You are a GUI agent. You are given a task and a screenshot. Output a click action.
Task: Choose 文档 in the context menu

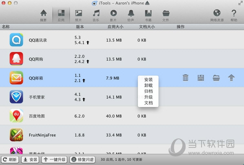pos(148,103)
